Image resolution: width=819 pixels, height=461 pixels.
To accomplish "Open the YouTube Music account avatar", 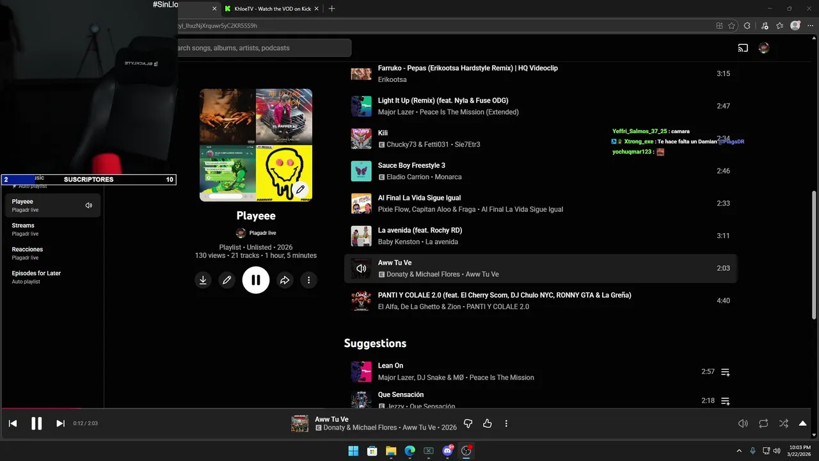I will 763,48.
